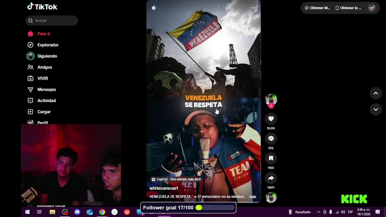Click the Explorador compass icon
Image resolution: width=386 pixels, height=217 pixels.
(30, 45)
